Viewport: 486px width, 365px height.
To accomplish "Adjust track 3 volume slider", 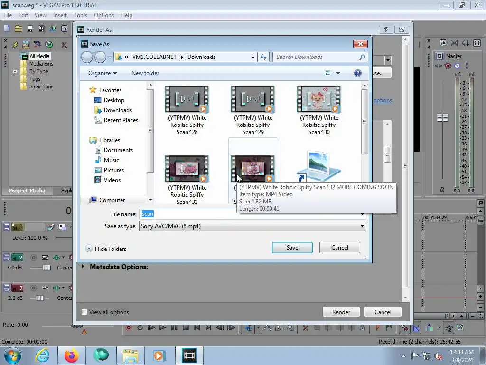I will tap(40, 298).
